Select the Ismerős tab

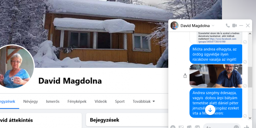[53, 101]
